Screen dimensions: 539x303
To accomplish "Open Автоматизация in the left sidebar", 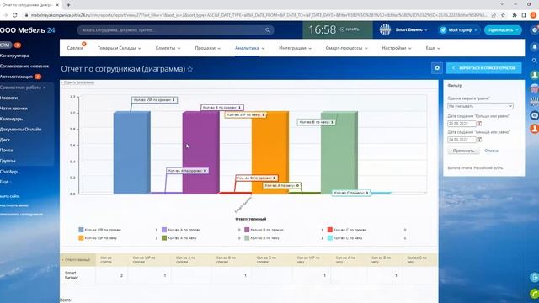I will [17, 77].
